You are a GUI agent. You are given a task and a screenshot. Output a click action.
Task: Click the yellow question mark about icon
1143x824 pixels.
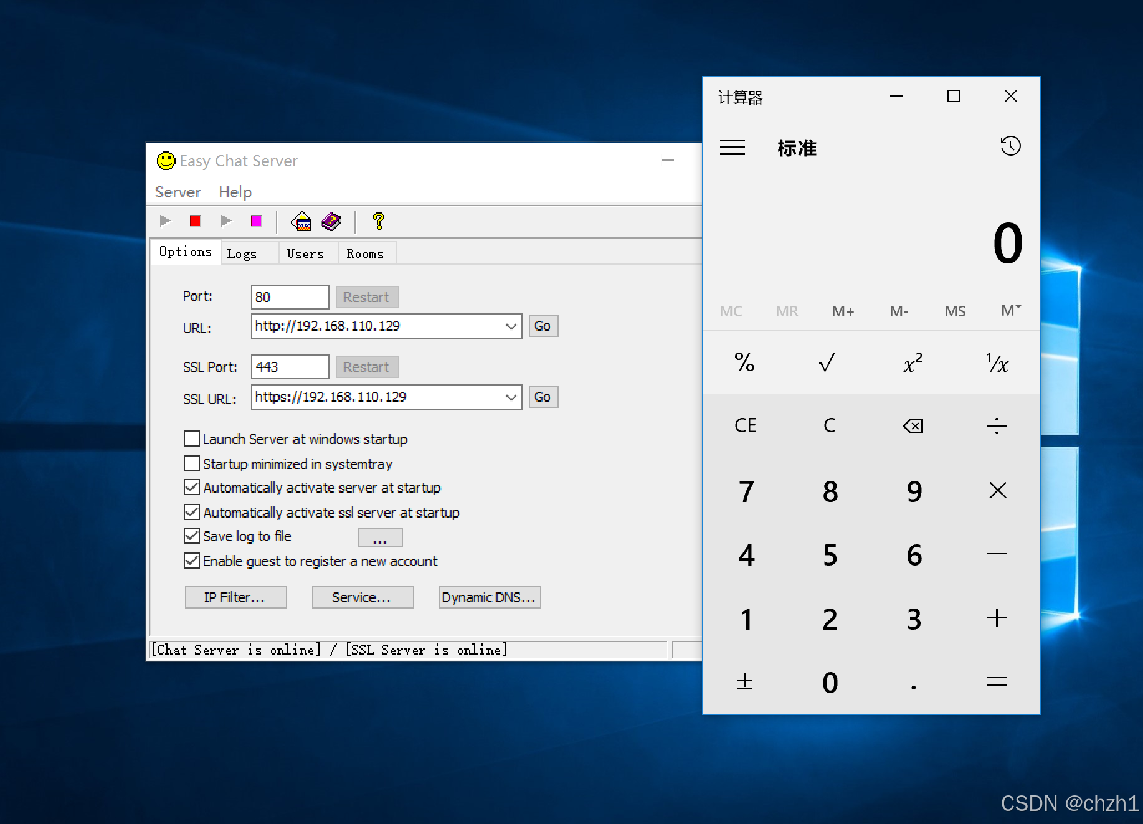pyautogui.click(x=378, y=221)
